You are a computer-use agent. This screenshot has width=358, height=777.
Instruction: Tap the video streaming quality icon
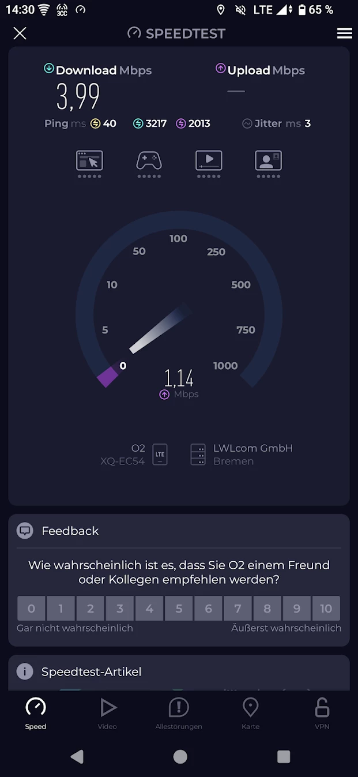click(x=209, y=161)
